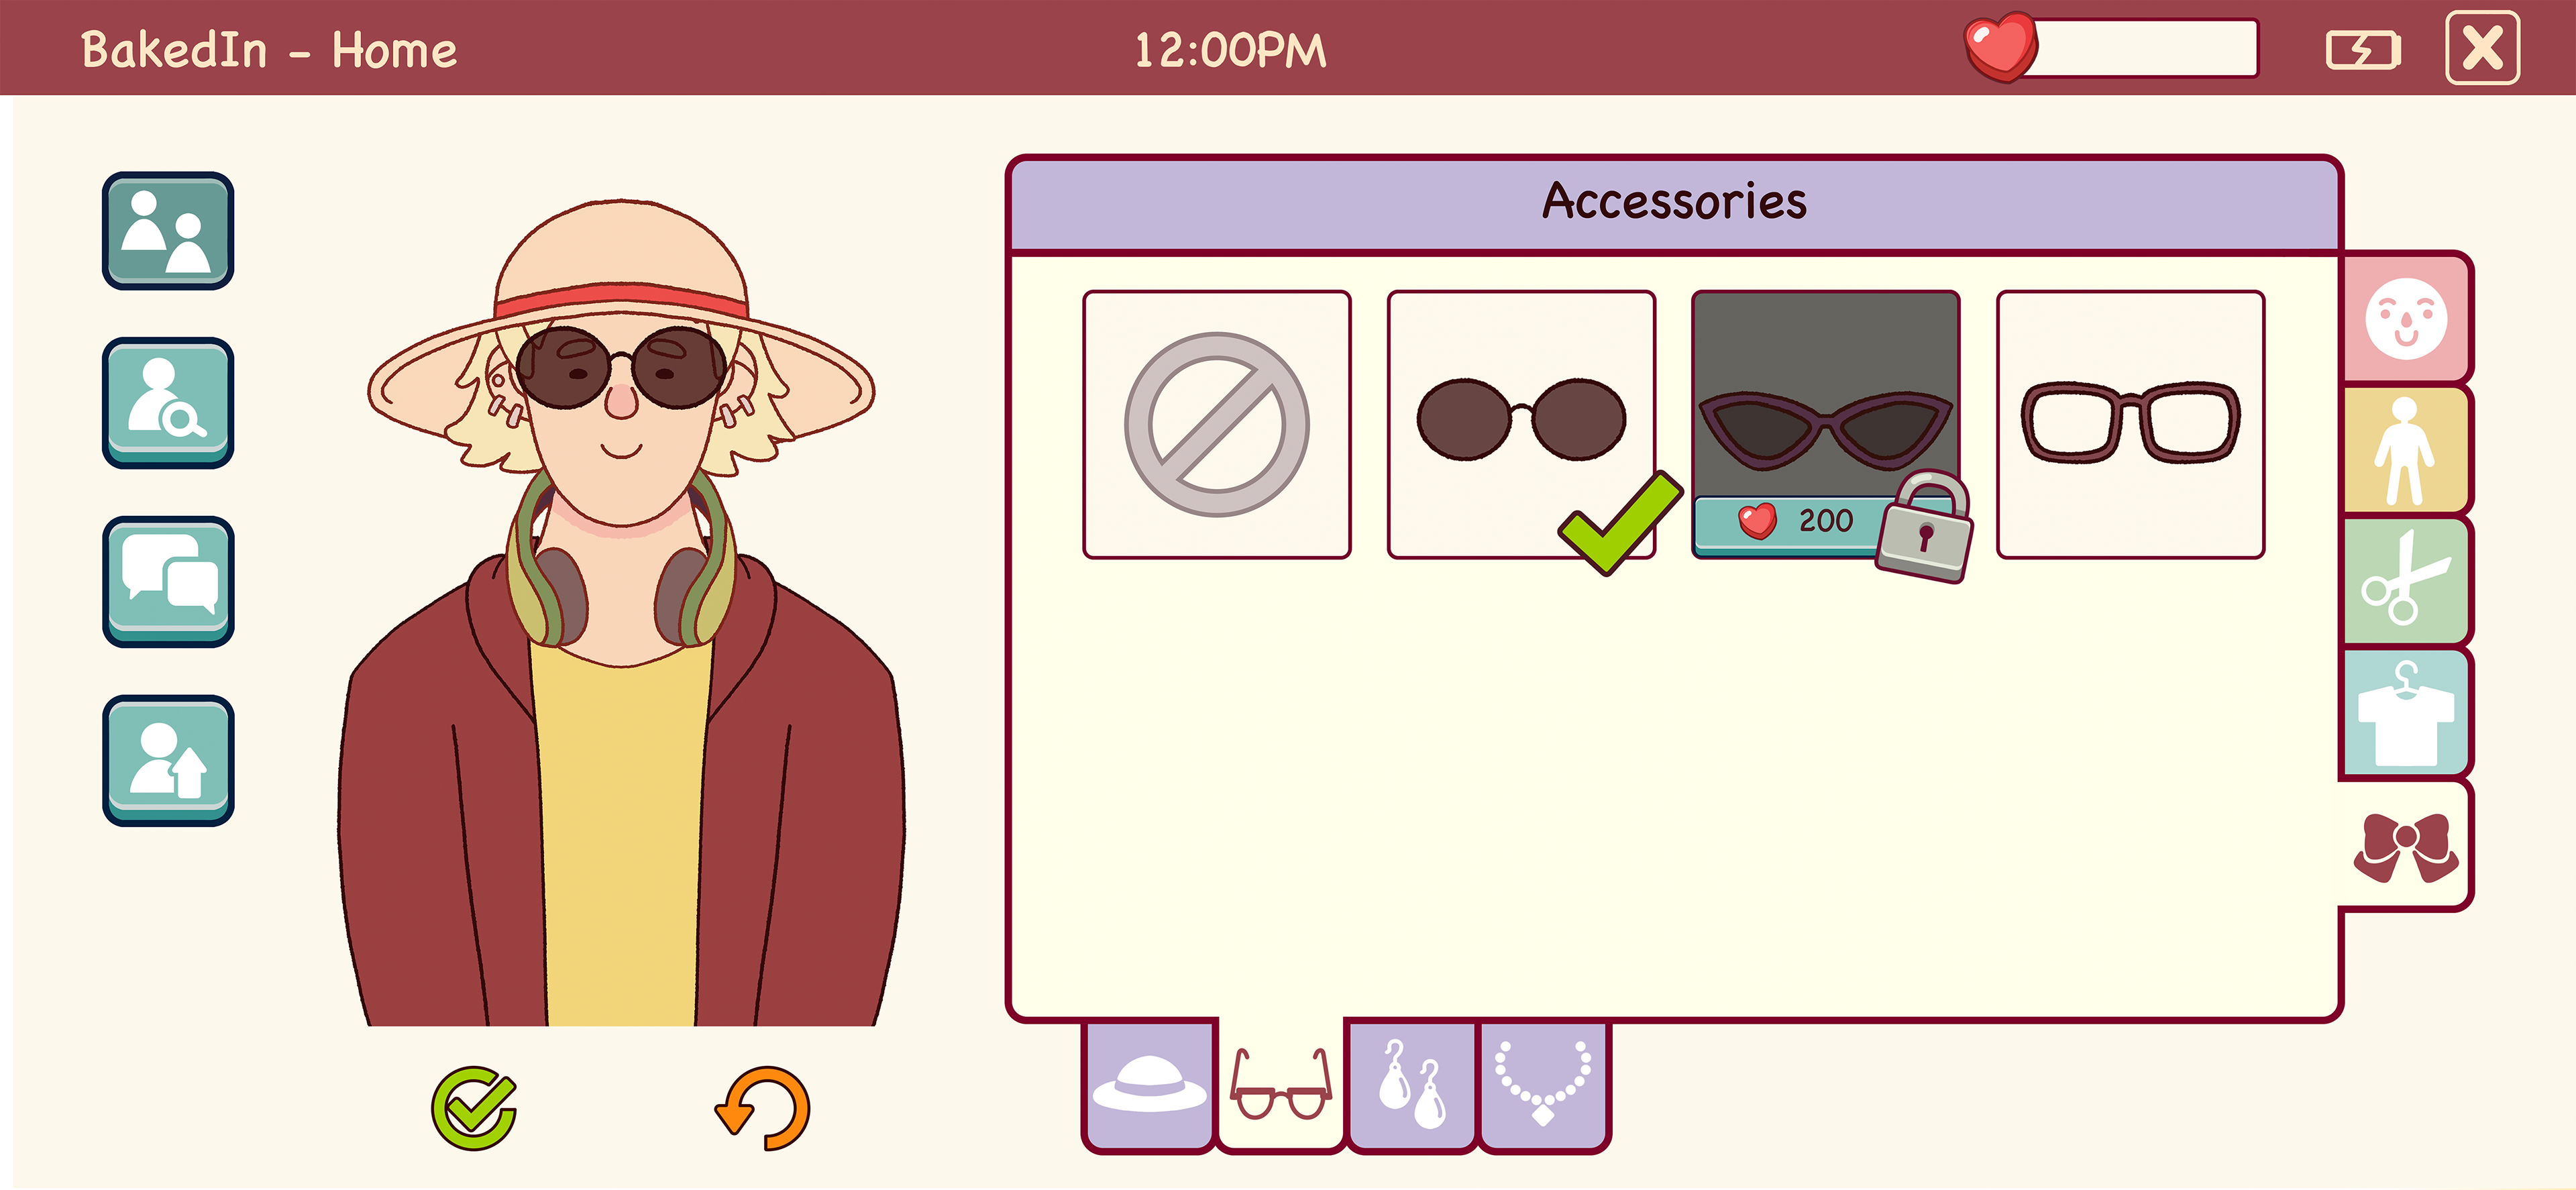Screen dimensions: 2576x1190
Task: Switch to the hats subcategory tab
Action: point(1150,1085)
